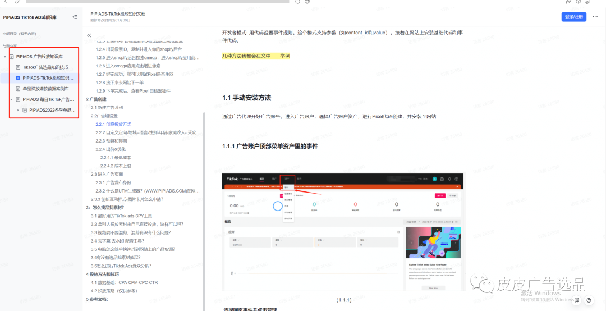Click document icon of TikTok广告选品知识技巧
This screenshot has width=606, height=311.
pyautogui.click(x=18, y=67)
